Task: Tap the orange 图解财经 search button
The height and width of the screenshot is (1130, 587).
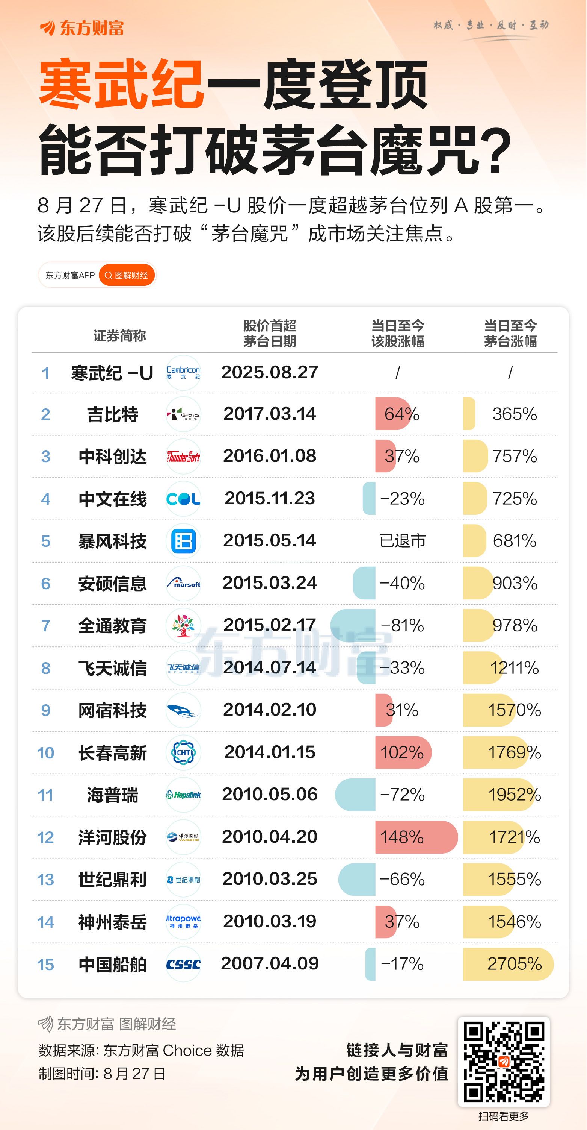Action: point(127,275)
